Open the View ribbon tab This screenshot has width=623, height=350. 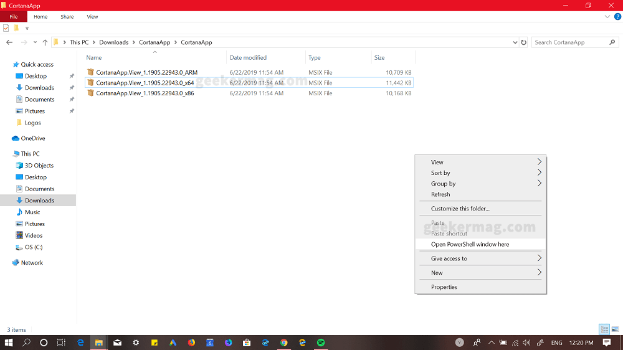92,17
